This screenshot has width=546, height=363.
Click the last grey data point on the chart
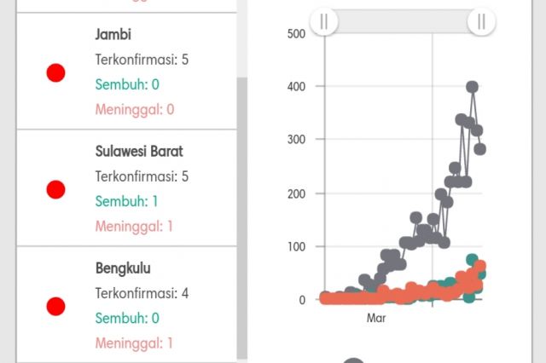click(480, 149)
